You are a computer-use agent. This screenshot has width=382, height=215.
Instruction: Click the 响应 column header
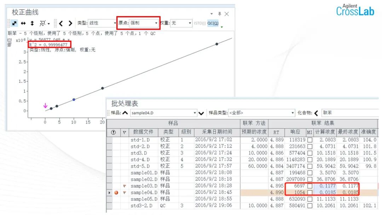point(295,132)
